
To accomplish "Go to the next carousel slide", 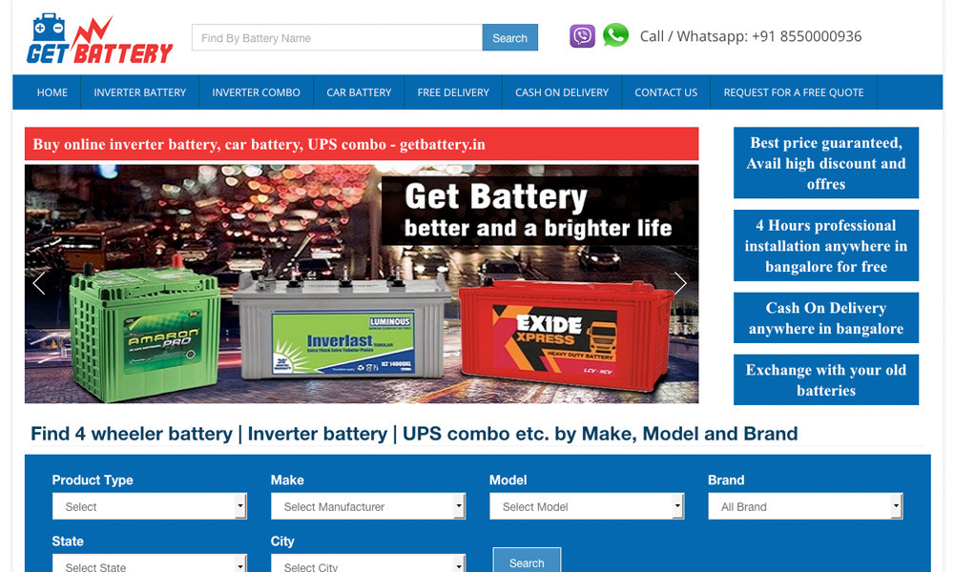I will click(x=680, y=283).
